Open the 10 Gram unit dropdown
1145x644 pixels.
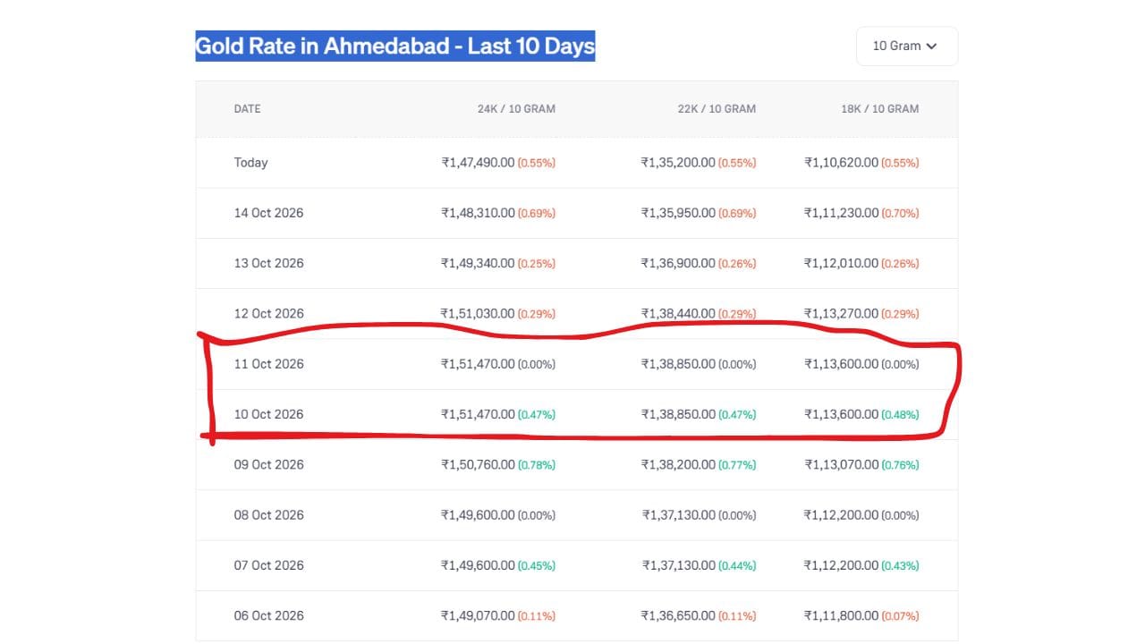tap(906, 46)
